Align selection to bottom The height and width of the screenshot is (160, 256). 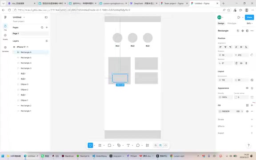coord(246,47)
